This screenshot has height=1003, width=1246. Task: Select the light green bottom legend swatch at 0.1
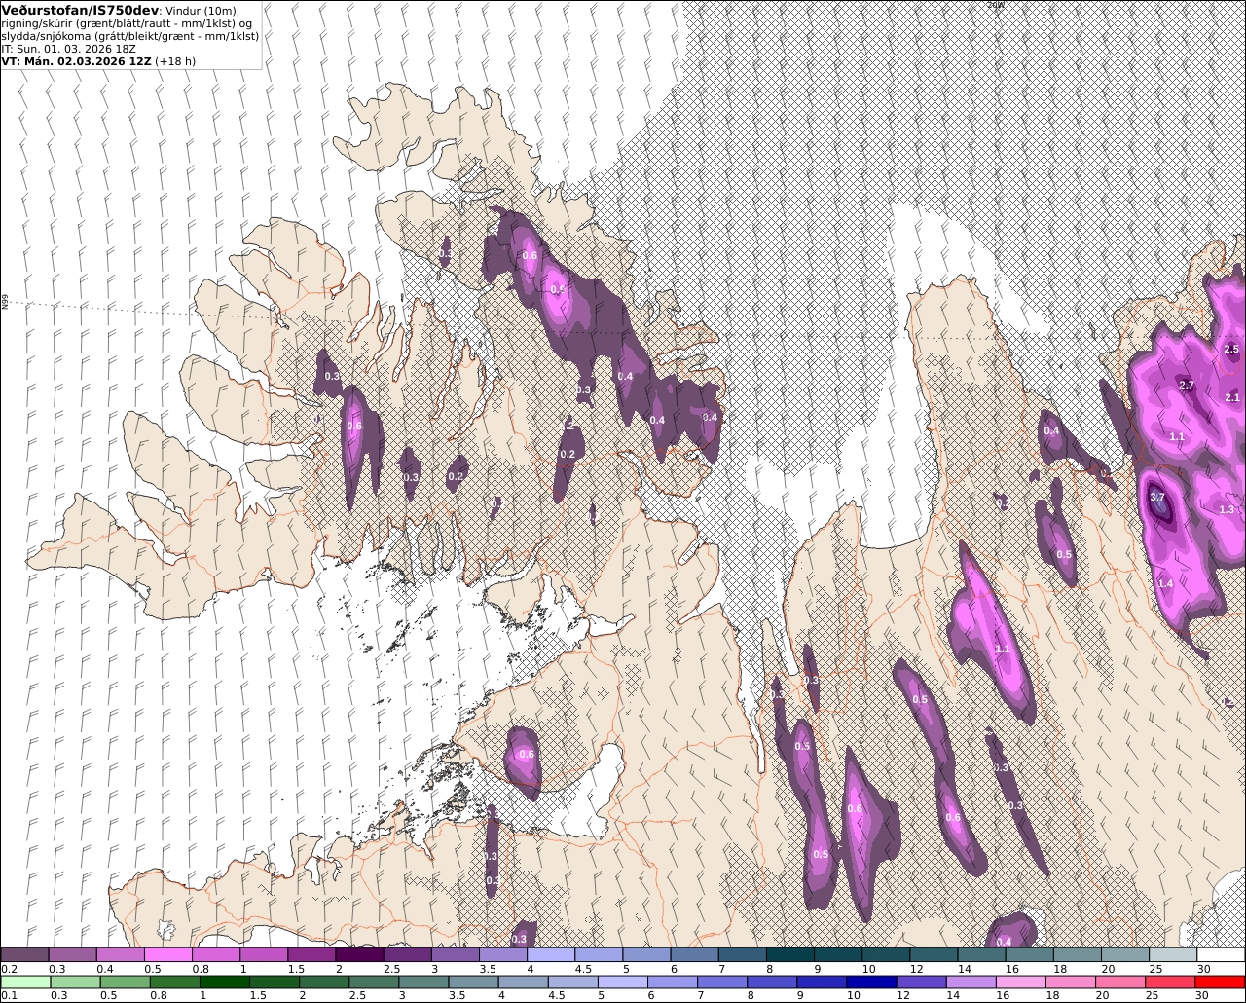point(24,982)
